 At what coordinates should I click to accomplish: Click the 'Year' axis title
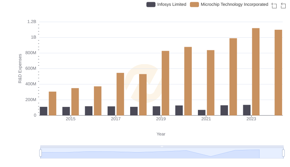click(x=161, y=134)
